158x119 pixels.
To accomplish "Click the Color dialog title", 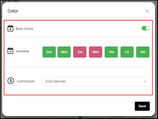I will pos(13,11).
